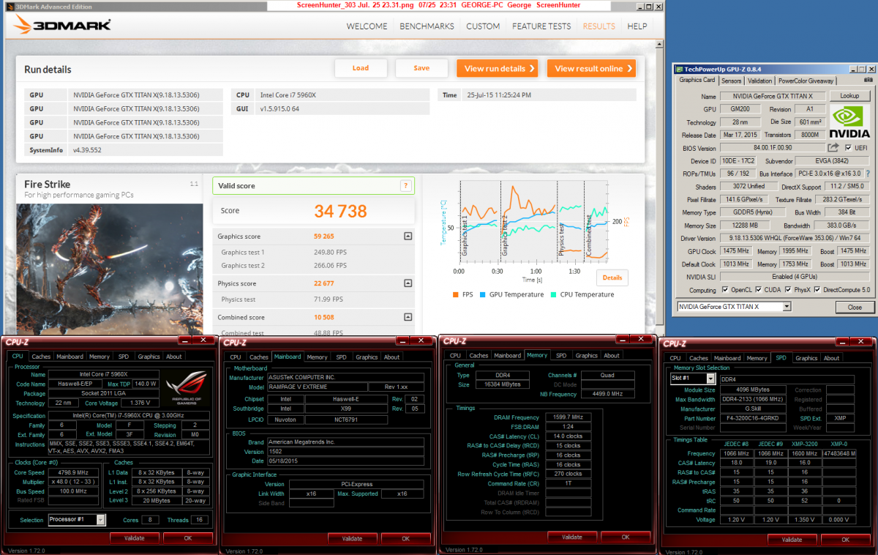Open Memory tab in the CPU-Z SPD window
The image size is (878, 555).
click(757, 358)
